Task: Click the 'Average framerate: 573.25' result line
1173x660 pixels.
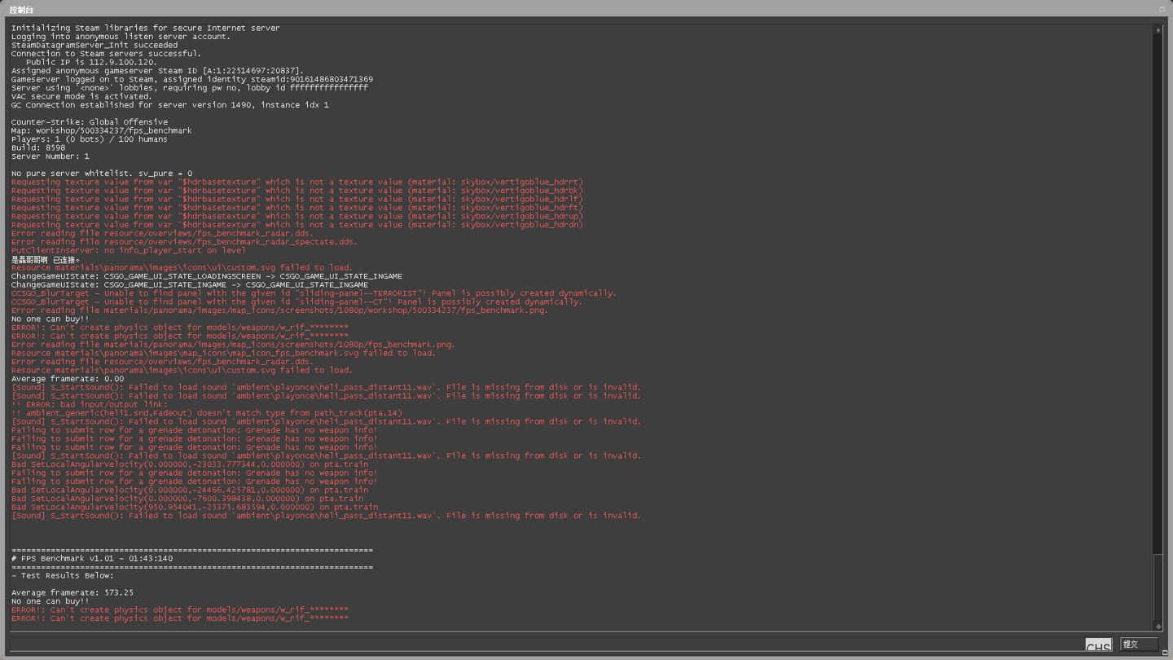Action: click(72, 592)
